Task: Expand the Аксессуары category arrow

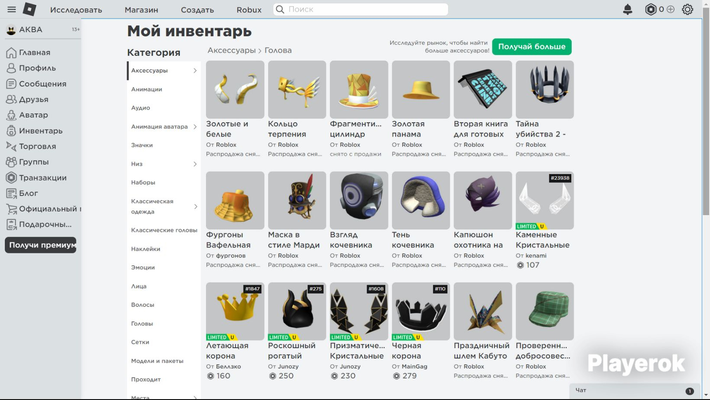Action: coord(195,71)
